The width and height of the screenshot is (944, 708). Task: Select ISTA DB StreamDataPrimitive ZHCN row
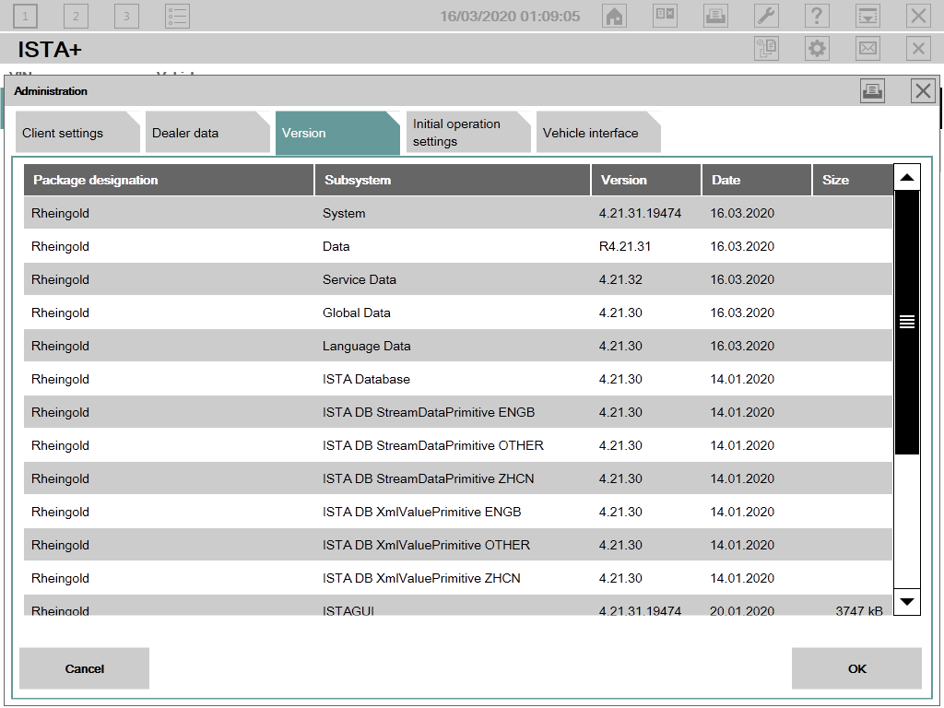457,478
